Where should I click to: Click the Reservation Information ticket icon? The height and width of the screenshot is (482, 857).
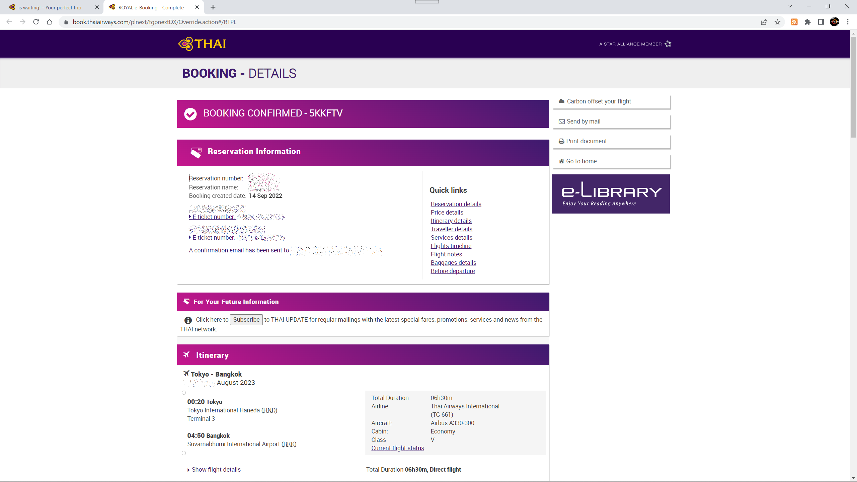click(x=196, y=152)
